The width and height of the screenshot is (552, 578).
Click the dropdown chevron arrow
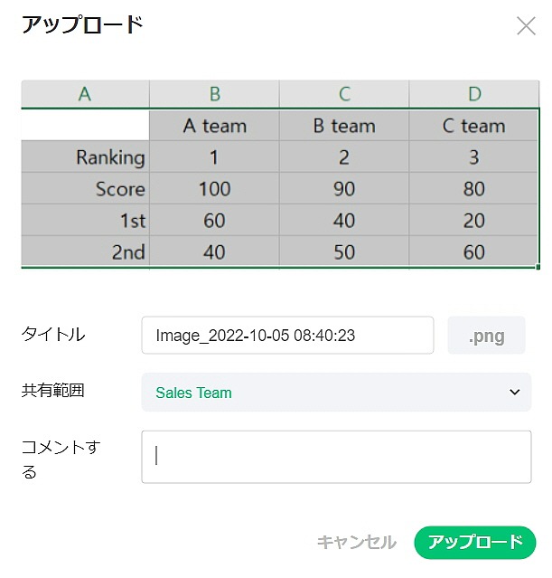click(515, 393)
